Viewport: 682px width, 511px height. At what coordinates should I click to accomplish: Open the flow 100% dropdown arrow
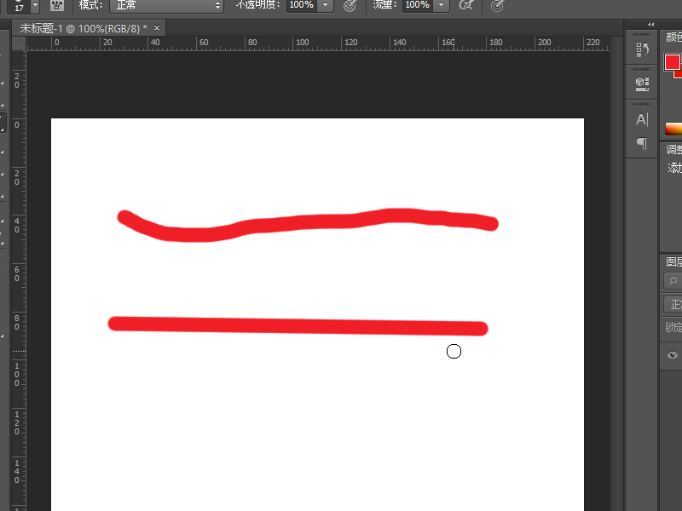coord(441,6)
